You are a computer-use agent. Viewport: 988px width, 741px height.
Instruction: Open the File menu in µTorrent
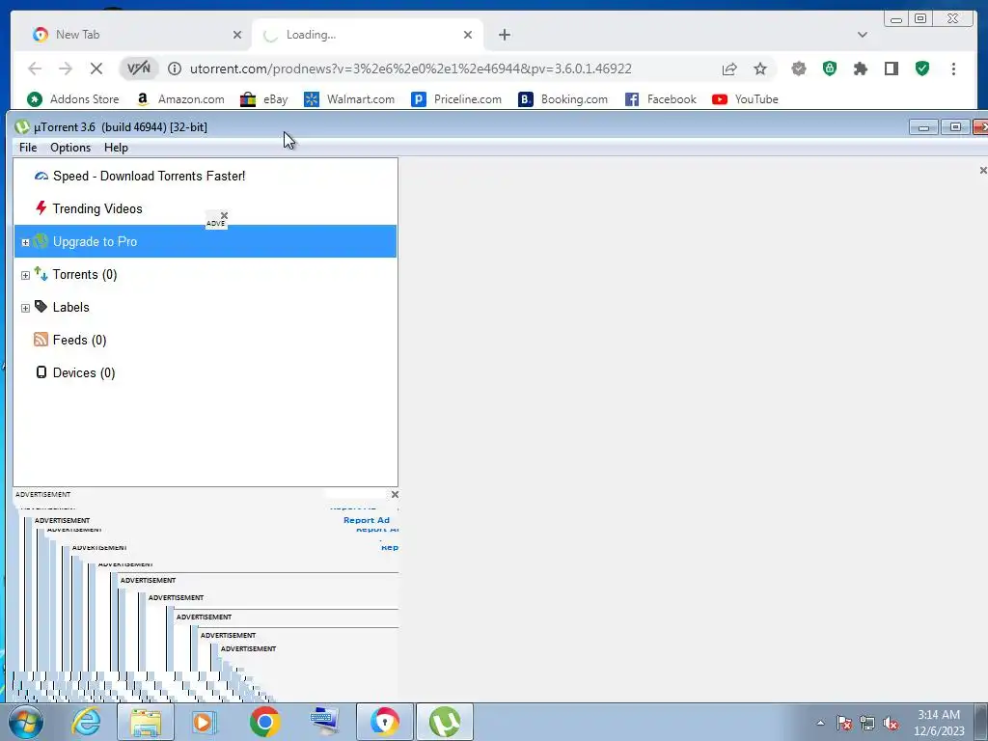click(x=28, y=148)
